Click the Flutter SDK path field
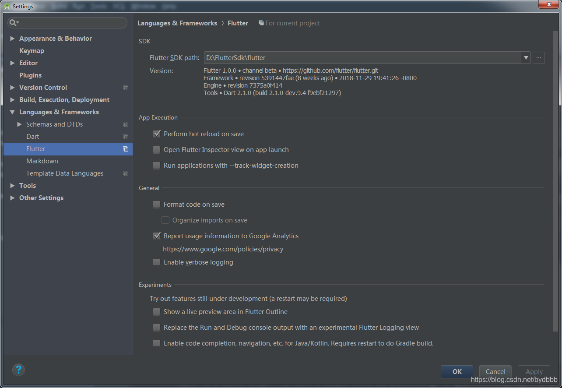This screenshot has height=388, width=562. coord(362,58)
